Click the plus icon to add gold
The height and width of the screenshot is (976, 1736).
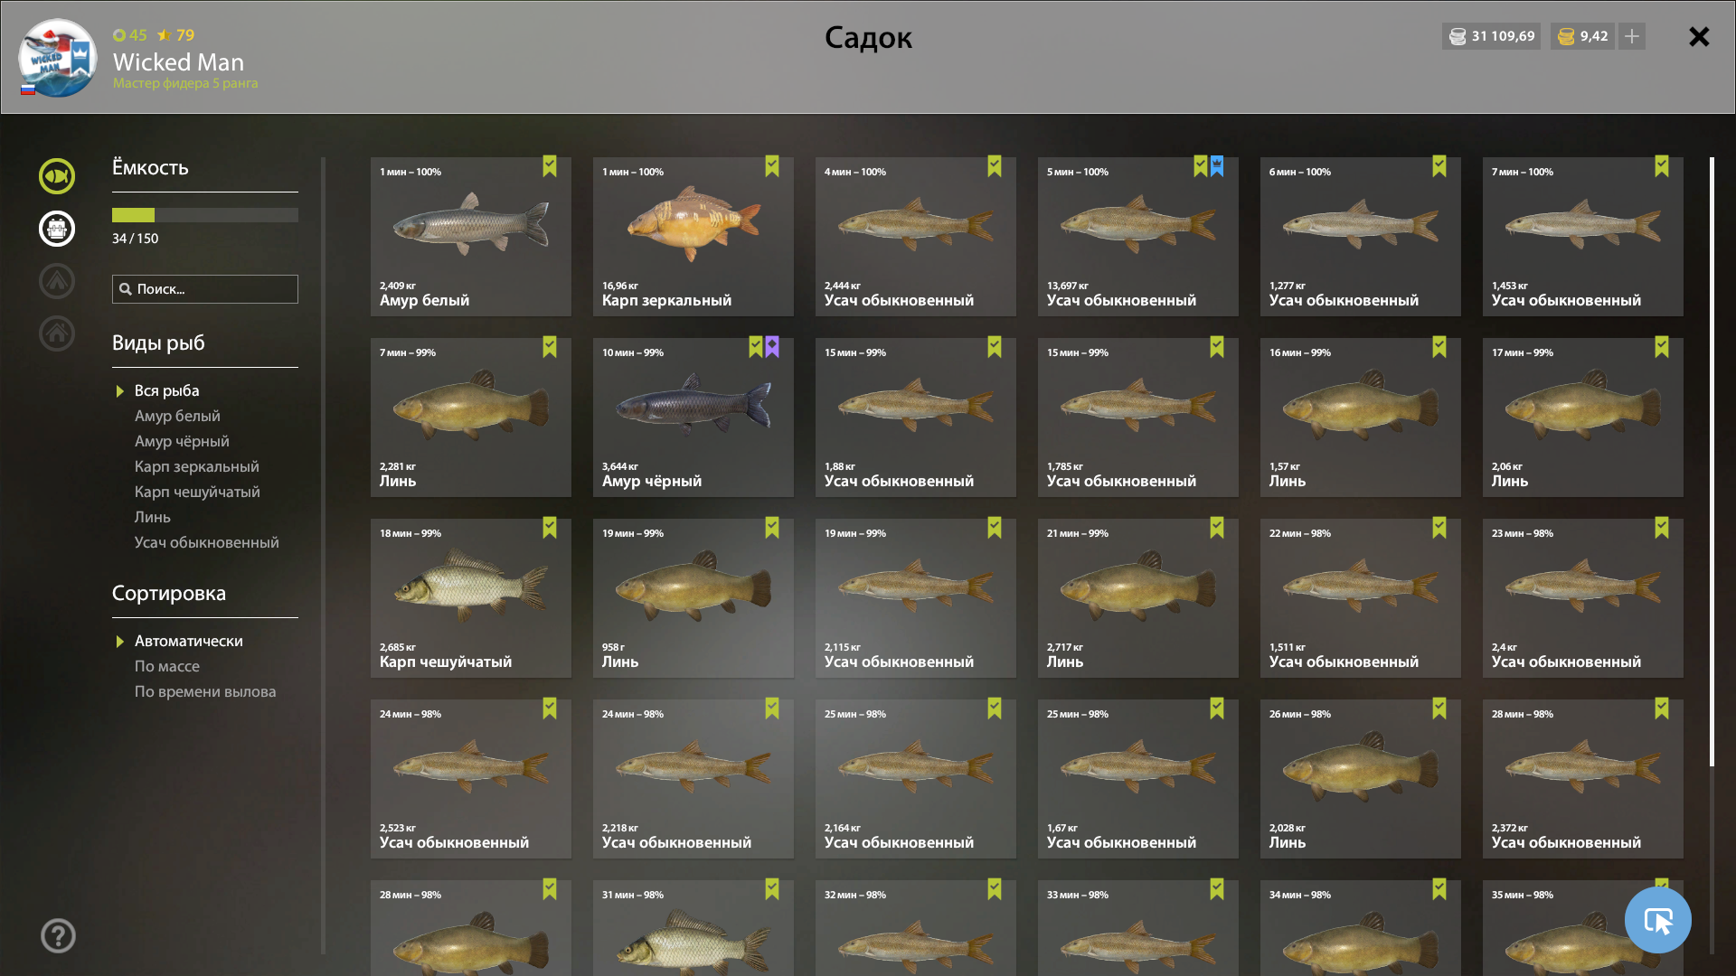pos(1632,36)
